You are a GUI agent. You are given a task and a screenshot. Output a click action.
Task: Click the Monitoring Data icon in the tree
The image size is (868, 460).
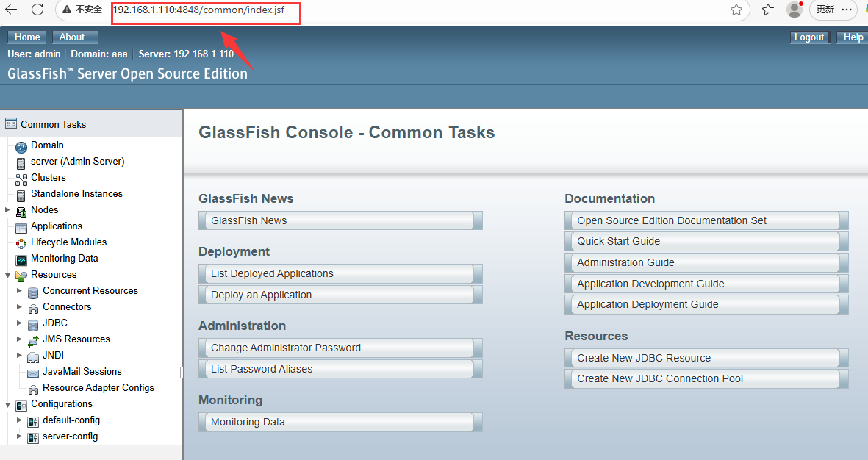[21, 259]
